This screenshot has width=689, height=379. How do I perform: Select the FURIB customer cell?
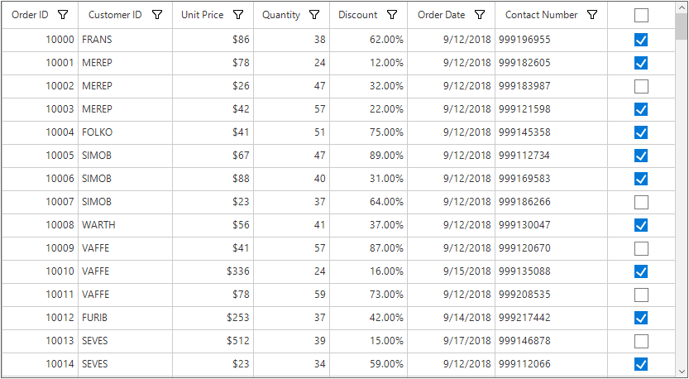(125, 318)
